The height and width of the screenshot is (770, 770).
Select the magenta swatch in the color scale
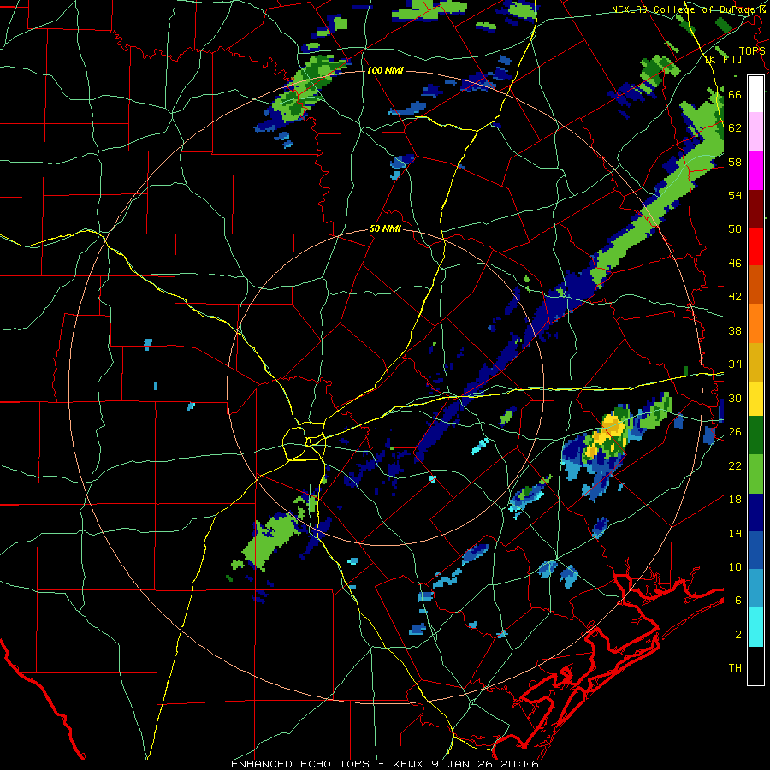pyautogui.click(x=755, y=170)
